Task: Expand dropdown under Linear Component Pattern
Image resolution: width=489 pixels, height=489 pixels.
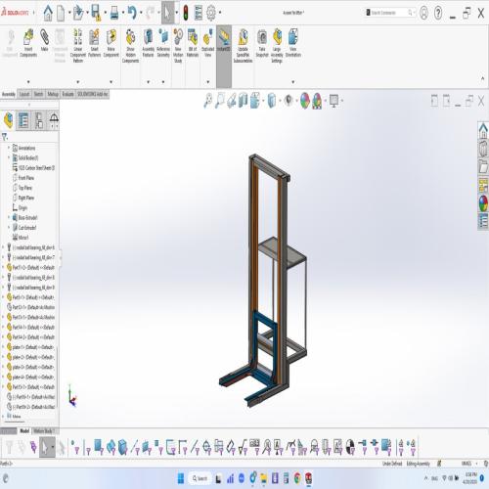Action: click(x=78, y=82)
